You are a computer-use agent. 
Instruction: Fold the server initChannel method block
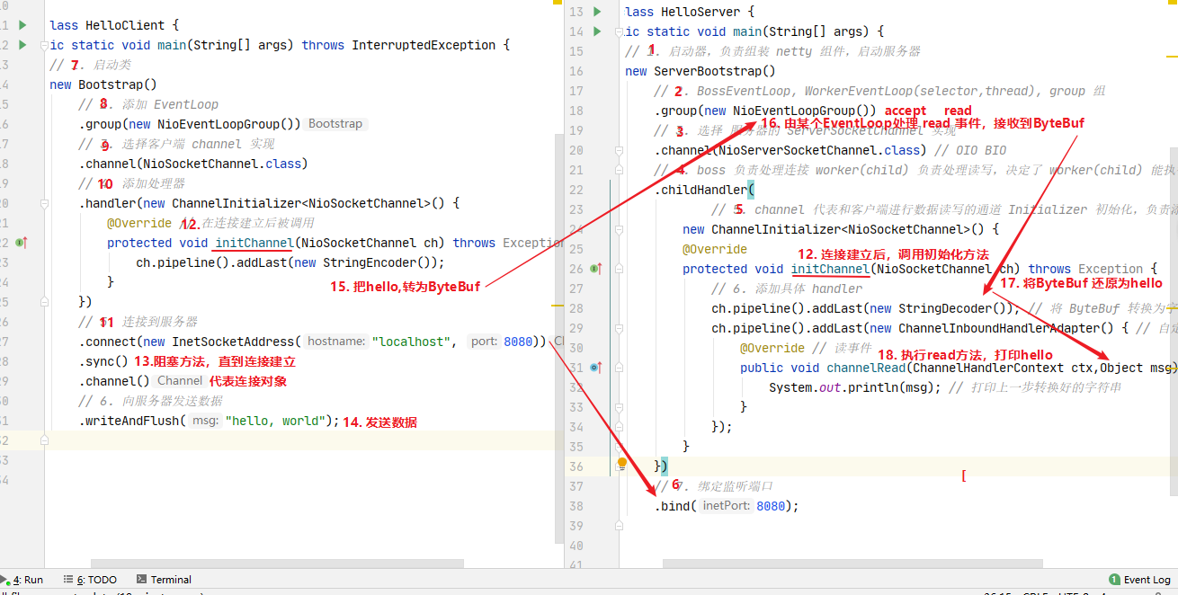point(620,269)
